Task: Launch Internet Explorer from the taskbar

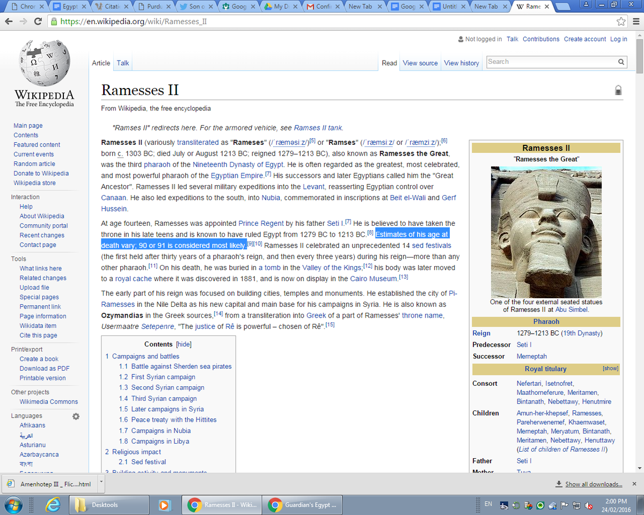Action: click(53, 505)
